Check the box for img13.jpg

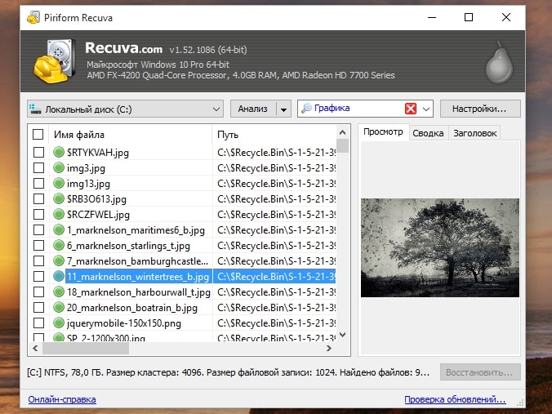(x=38, y=184)
